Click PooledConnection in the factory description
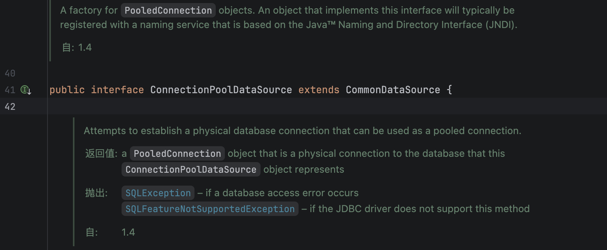The height and width of the screenshot is (250, 607). pyautogui.click(x=168, y=10)
